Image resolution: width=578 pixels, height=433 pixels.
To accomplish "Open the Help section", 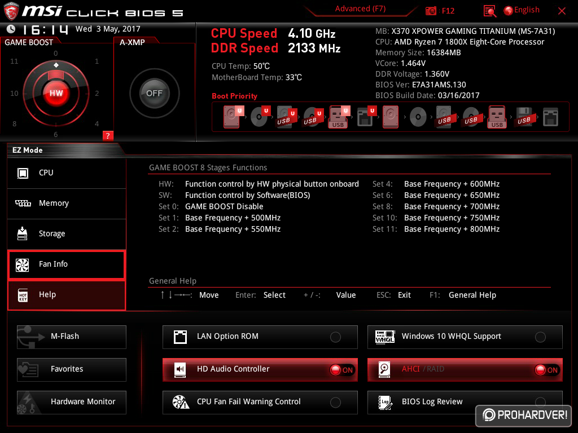I will tap(67, 295).
